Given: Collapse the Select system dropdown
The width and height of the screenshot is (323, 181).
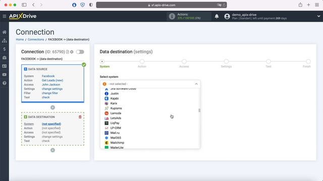Looking at the screenshot, I should (196, 84).
